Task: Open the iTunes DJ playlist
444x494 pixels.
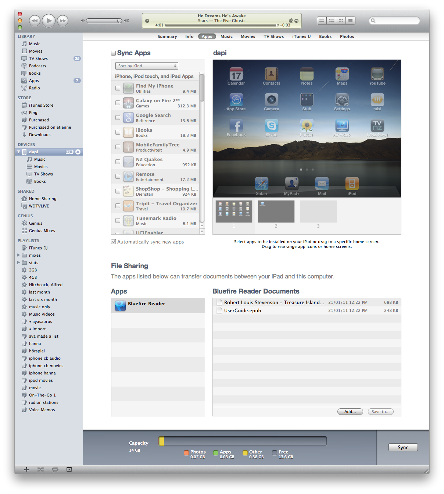Action: 38,248
